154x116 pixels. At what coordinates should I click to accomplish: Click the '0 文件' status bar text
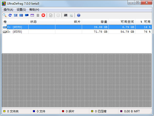click(x=41, y=111)
